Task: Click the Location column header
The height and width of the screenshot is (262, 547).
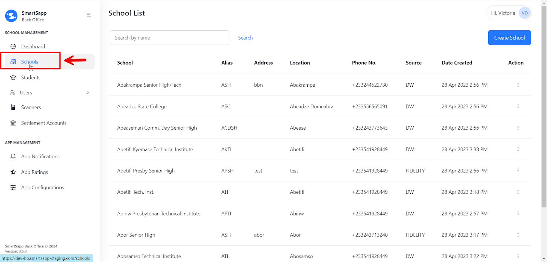Action: [x=300, y=63]
